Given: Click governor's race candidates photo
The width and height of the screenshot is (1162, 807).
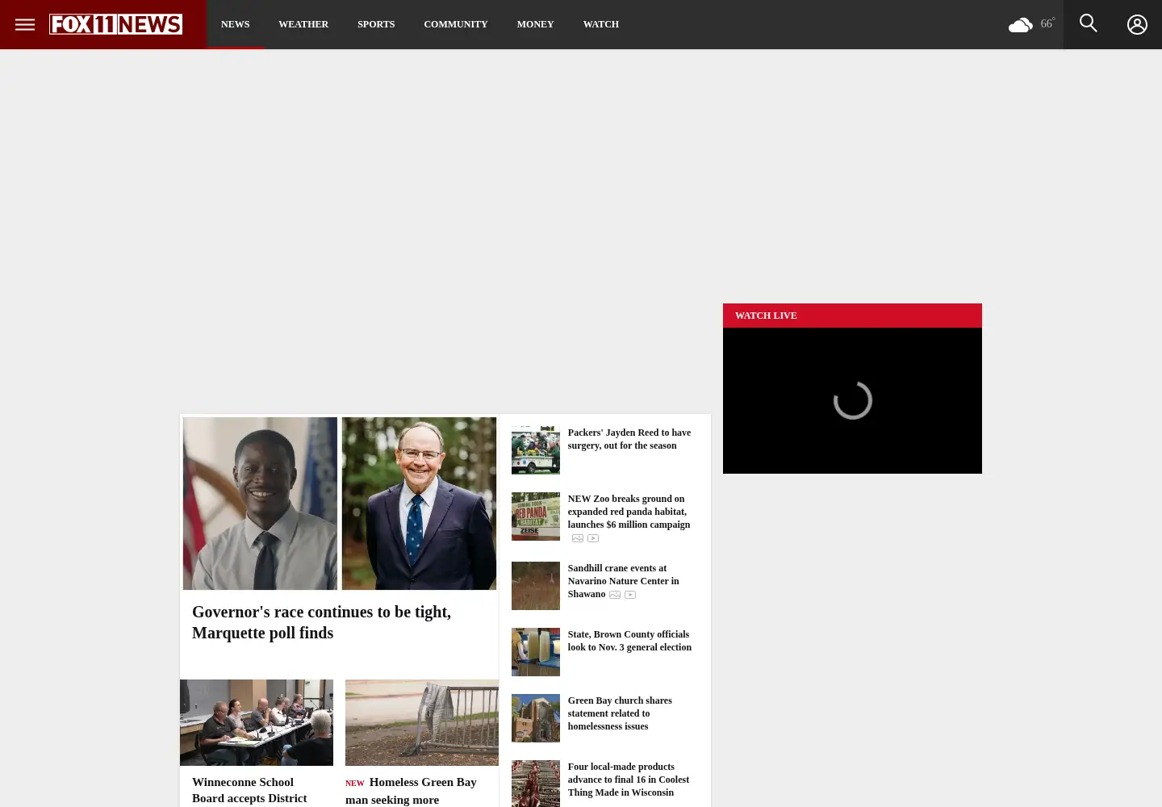Looking at the screenshot, I should 340,504.
